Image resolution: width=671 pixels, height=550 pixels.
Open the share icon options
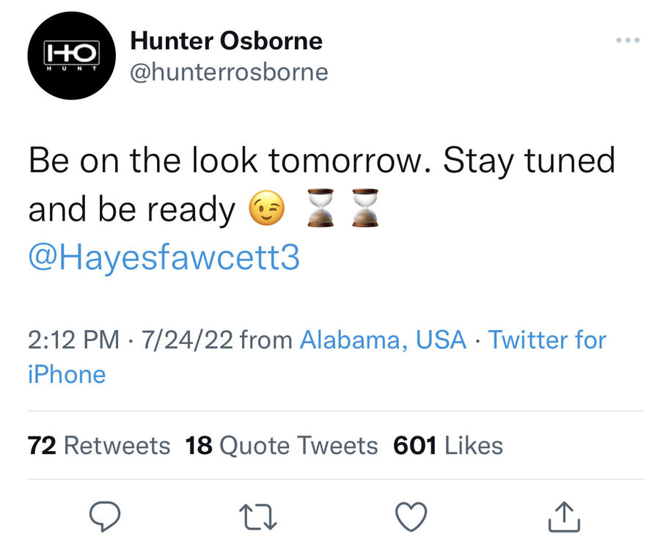[x=564, y=518]
